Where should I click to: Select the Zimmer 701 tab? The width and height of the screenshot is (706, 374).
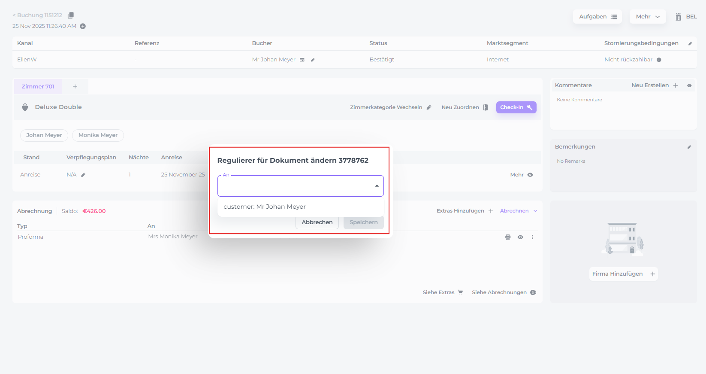(x=38, y=87)
